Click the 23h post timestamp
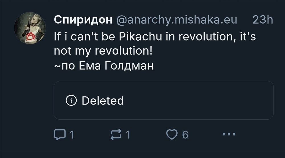285x158 pixels. (x=262, y=20)
